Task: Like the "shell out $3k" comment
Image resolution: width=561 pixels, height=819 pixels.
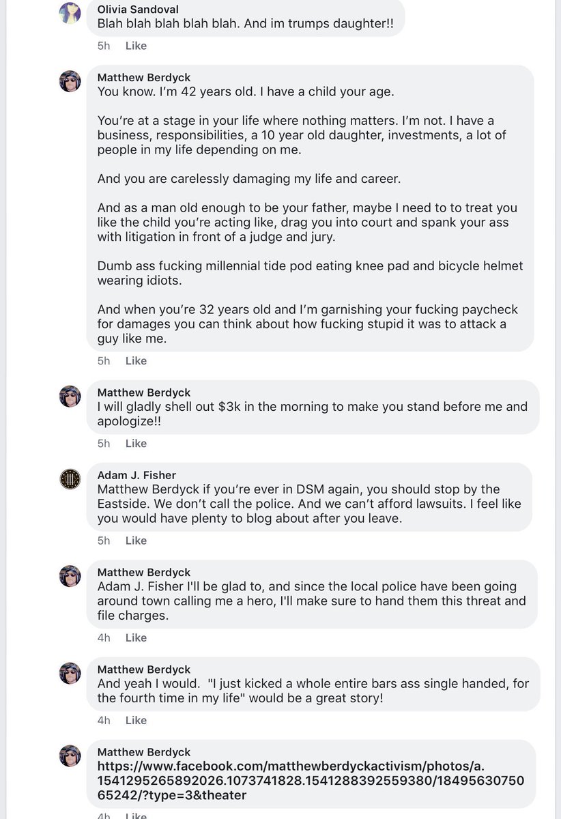Action: pos(136,444)
